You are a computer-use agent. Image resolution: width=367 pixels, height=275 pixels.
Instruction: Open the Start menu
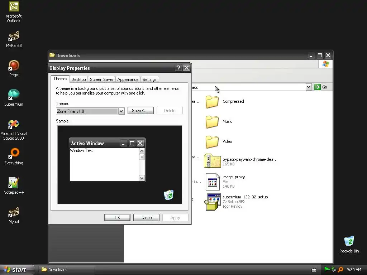[16, 270]
